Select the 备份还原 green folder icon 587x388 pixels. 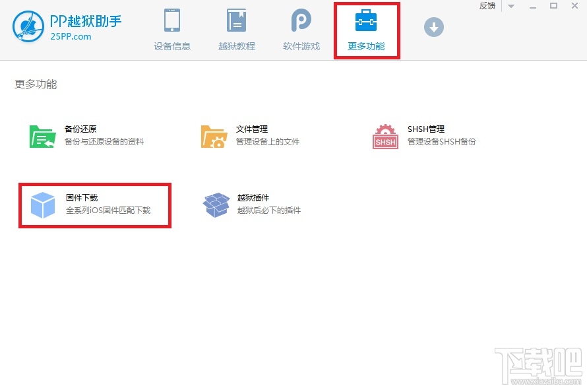click(42, 135)
